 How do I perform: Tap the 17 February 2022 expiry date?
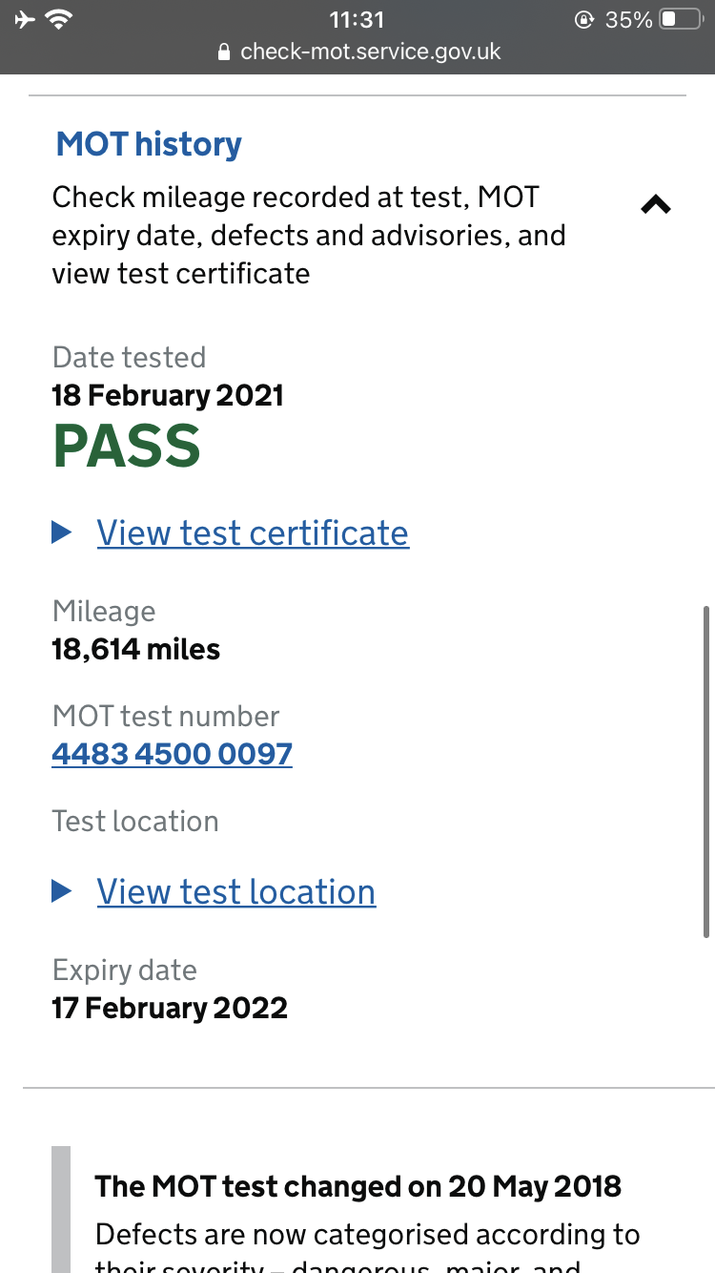click(170, 1009)
